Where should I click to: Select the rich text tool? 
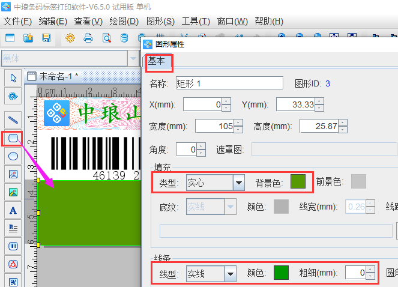pyautogui.click(x=13, y=228)
